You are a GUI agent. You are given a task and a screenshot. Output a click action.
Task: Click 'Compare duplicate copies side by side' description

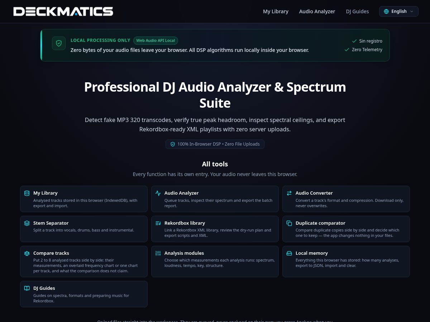pos(347,233)
